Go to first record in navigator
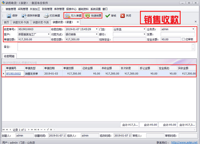 [3, 129]
